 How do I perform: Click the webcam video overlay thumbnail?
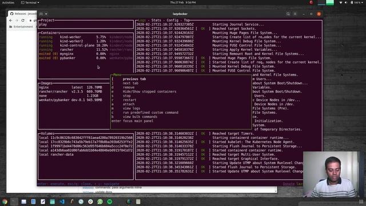coord(331,174)
